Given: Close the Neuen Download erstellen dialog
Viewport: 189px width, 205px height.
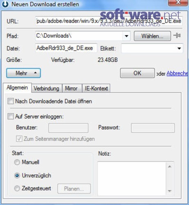Looking at the screenshot, I should click(x=178, y=2).
